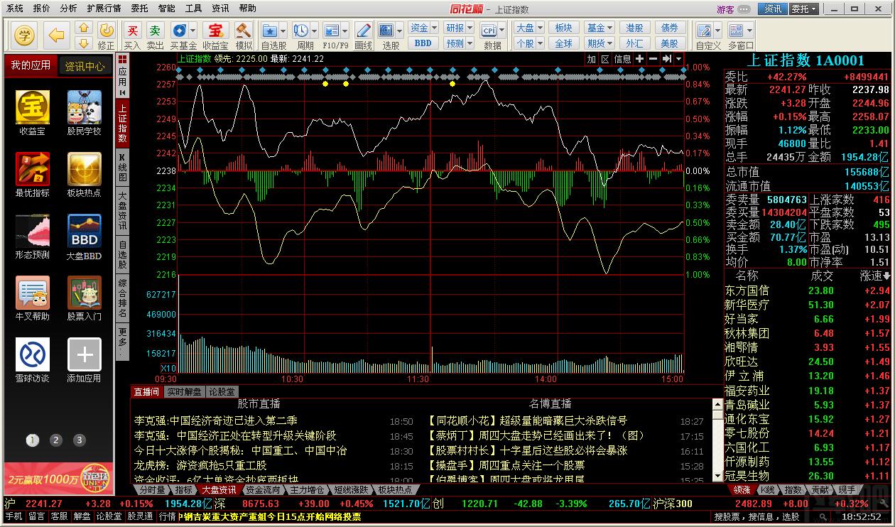Select the K线图 vertical tab
The width and height of the screenshot is (895, 527).
(x=122, y=168)
